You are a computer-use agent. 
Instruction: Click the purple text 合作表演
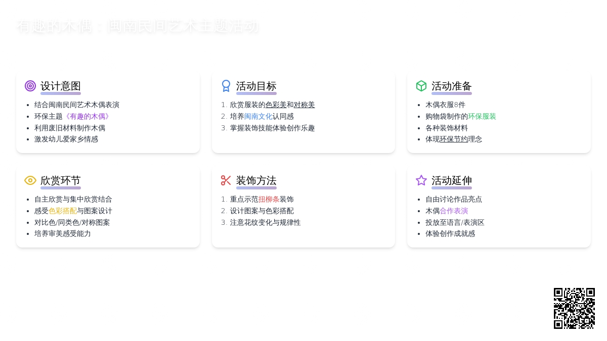tap(454, 211)
